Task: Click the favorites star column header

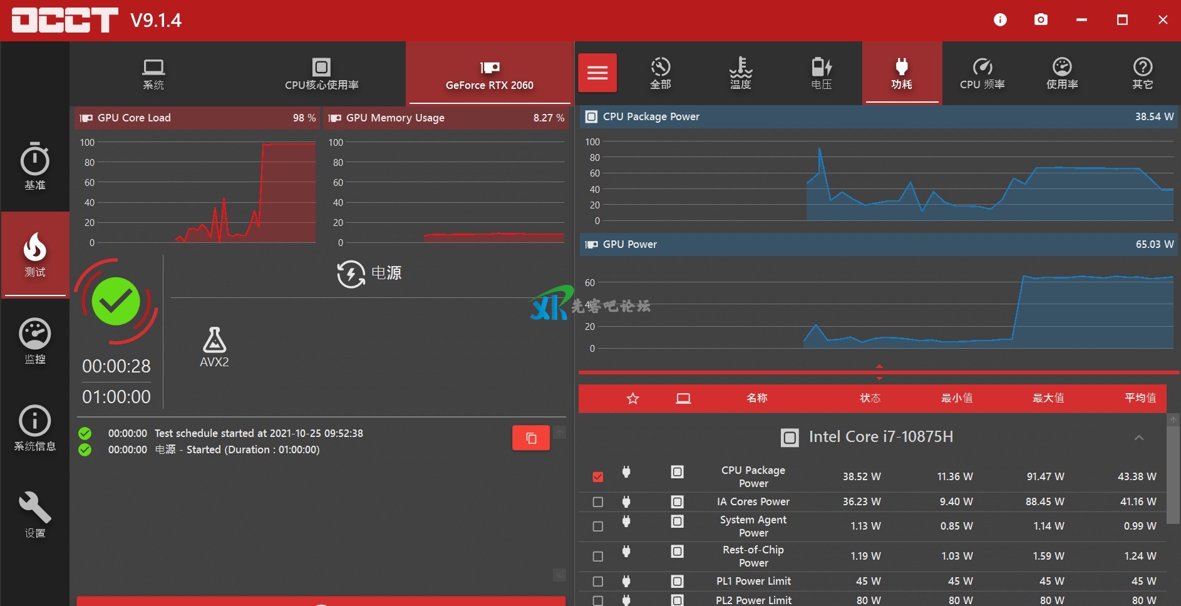Action: coord(632,399)
